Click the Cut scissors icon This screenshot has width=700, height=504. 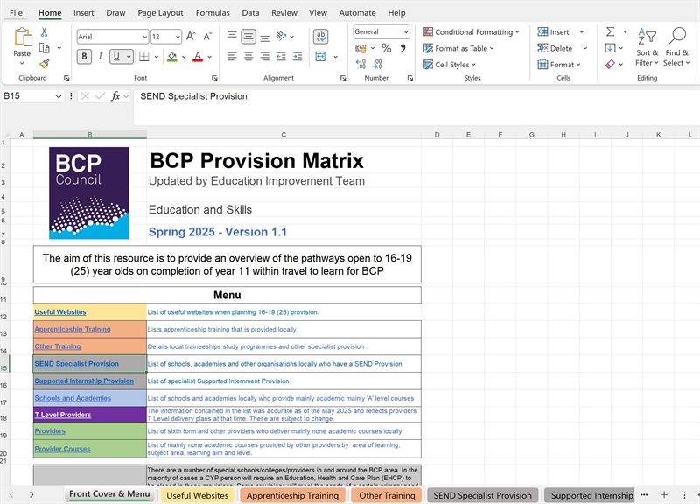point(44,32)
